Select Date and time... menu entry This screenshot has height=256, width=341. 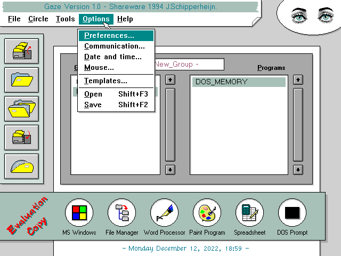coord(116,57)
